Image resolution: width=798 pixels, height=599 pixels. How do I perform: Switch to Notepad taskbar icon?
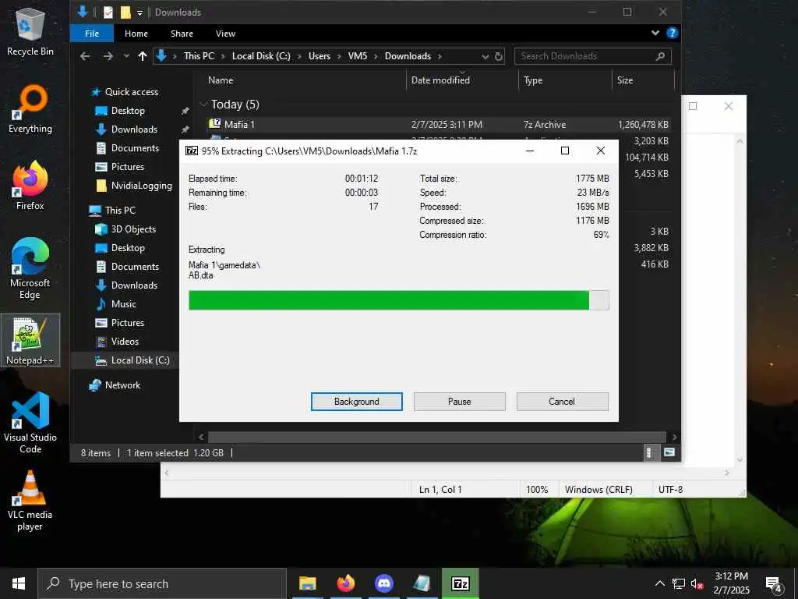click(422, 583)
